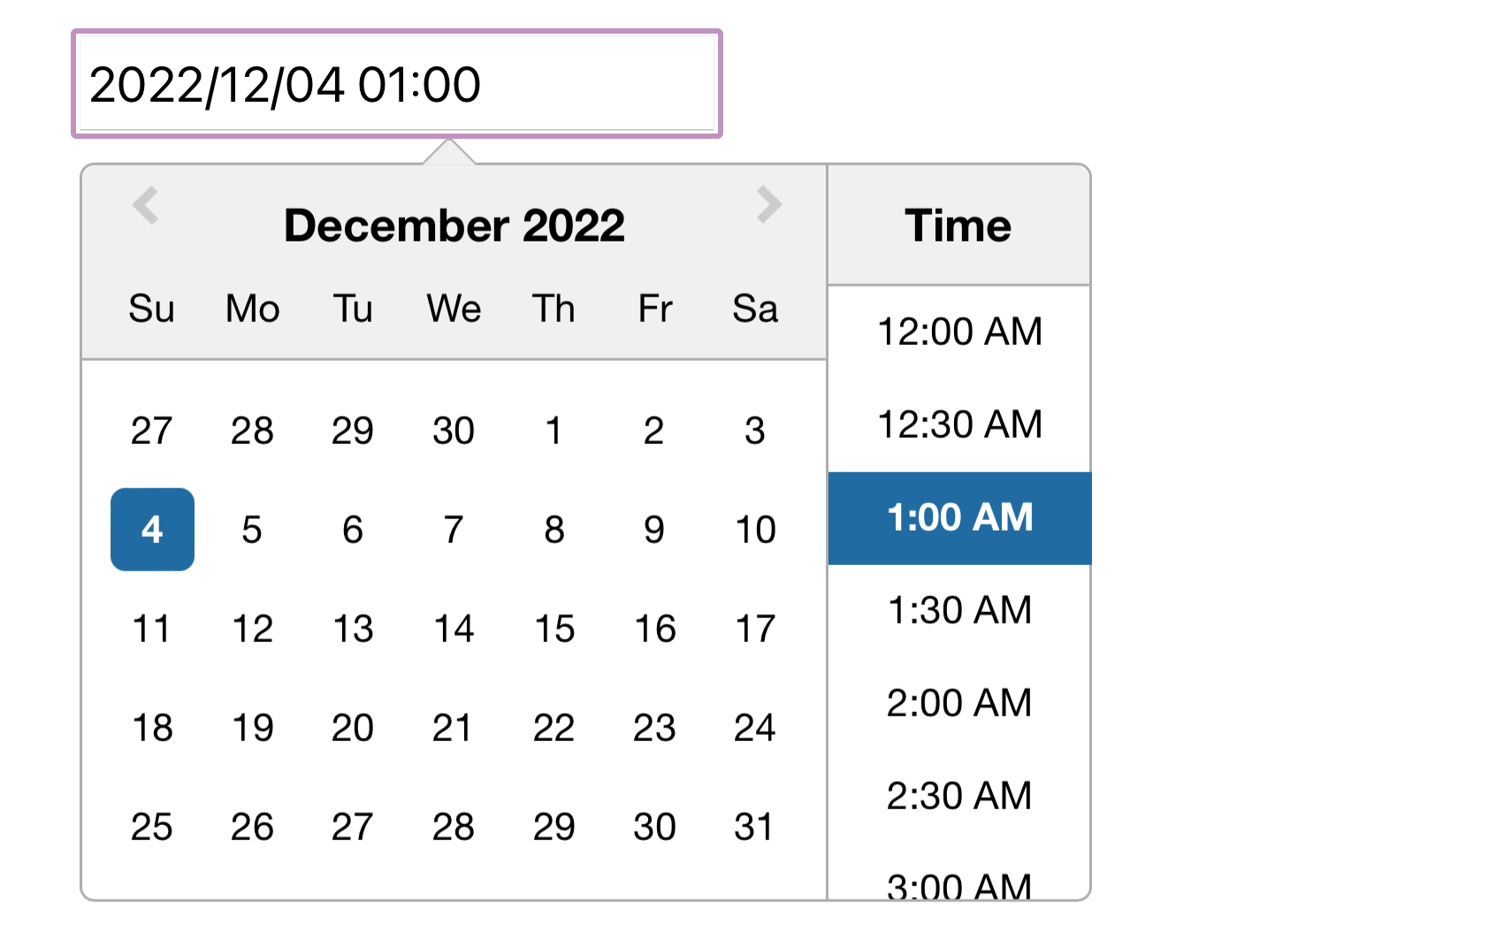1489x948 pixels.
Task: Pick 2:00 AM from the time column
Action: [x=959, y=703]
